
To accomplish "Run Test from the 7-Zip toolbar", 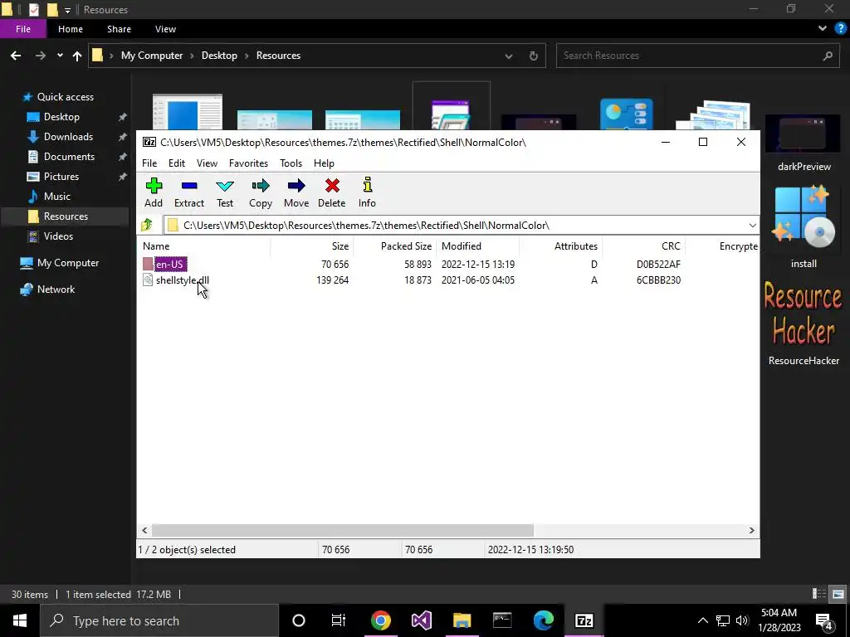I will (225, 192).
